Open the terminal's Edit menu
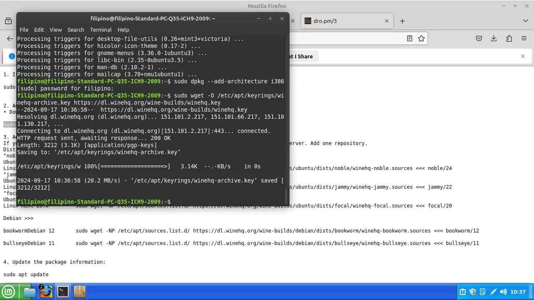The width and height of the screenshot is (534, 300). pos(39,30)
